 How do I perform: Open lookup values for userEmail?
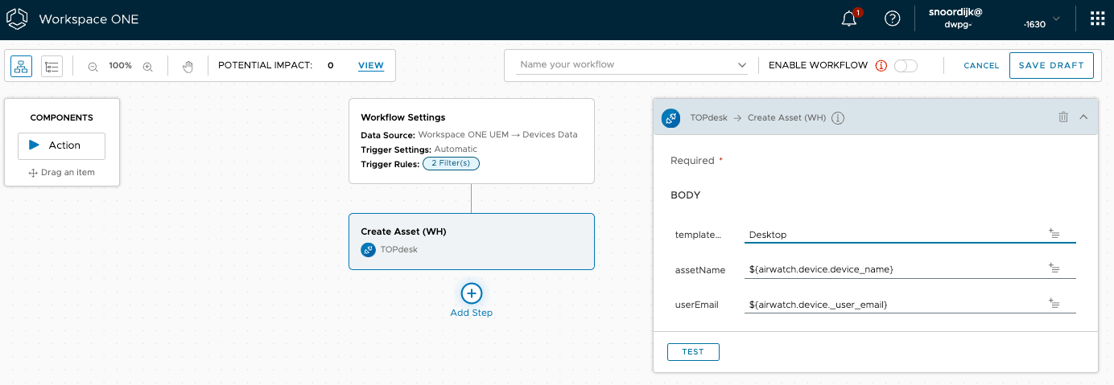click(1054, 304)
